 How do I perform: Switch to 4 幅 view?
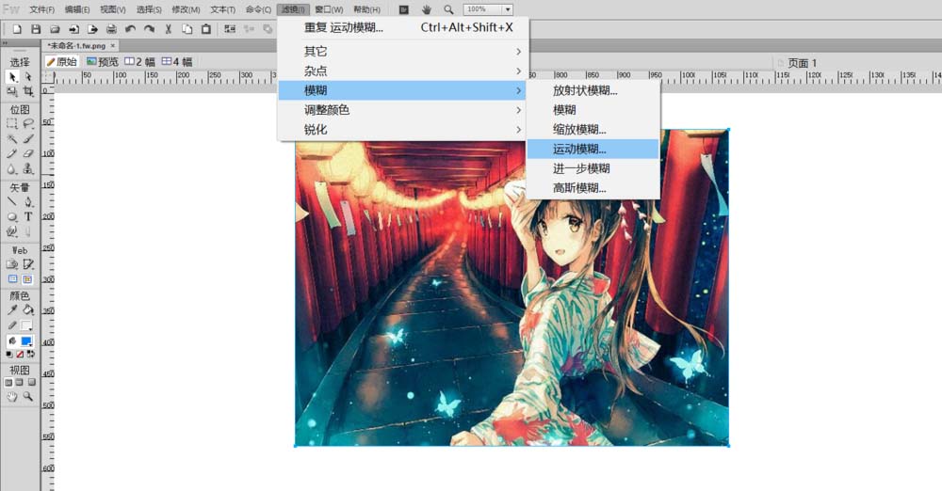click(x=177, y=62)
